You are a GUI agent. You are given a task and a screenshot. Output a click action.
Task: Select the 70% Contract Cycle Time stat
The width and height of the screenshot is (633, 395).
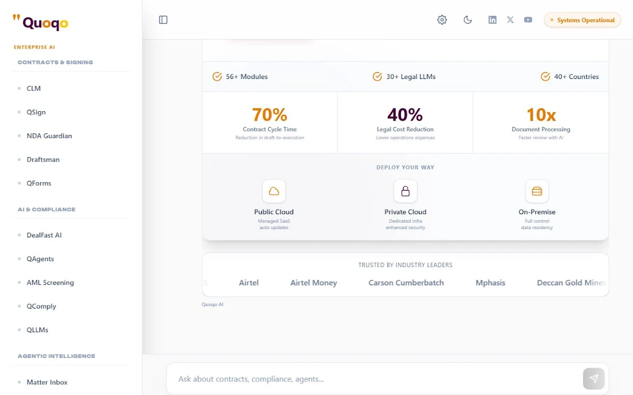[x=270, y=123]
